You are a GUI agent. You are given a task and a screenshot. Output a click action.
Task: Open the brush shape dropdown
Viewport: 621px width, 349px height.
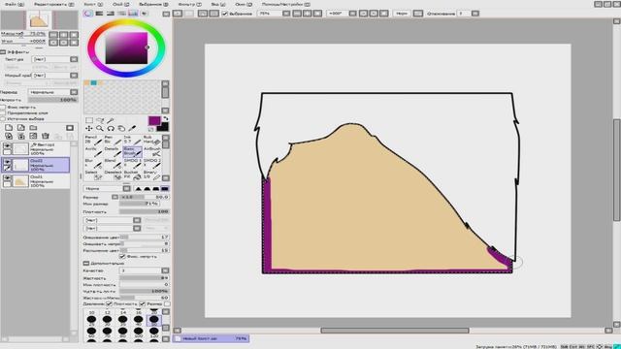tap(112, 220)
